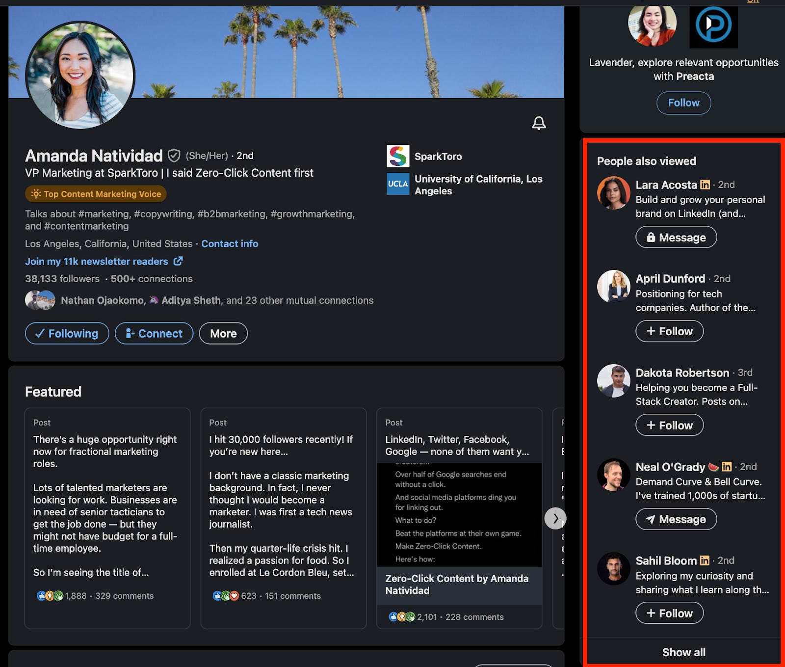785x667 pixels.
Task: Click the external link icon beside newsletter readers
Action: coord(178,261)
